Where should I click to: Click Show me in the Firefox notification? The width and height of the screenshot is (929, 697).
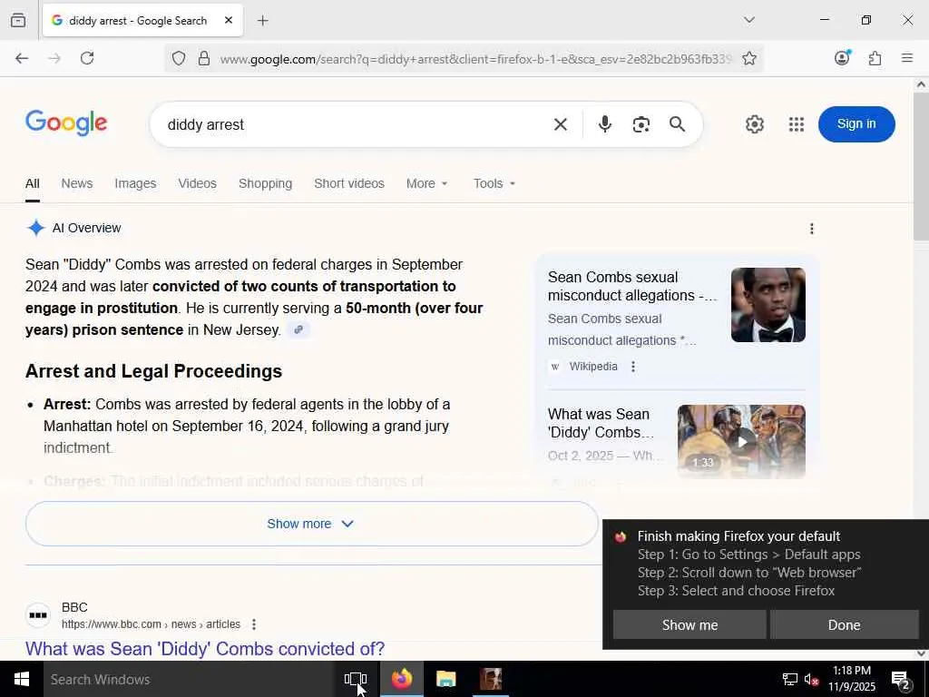(x=689, y=624)
